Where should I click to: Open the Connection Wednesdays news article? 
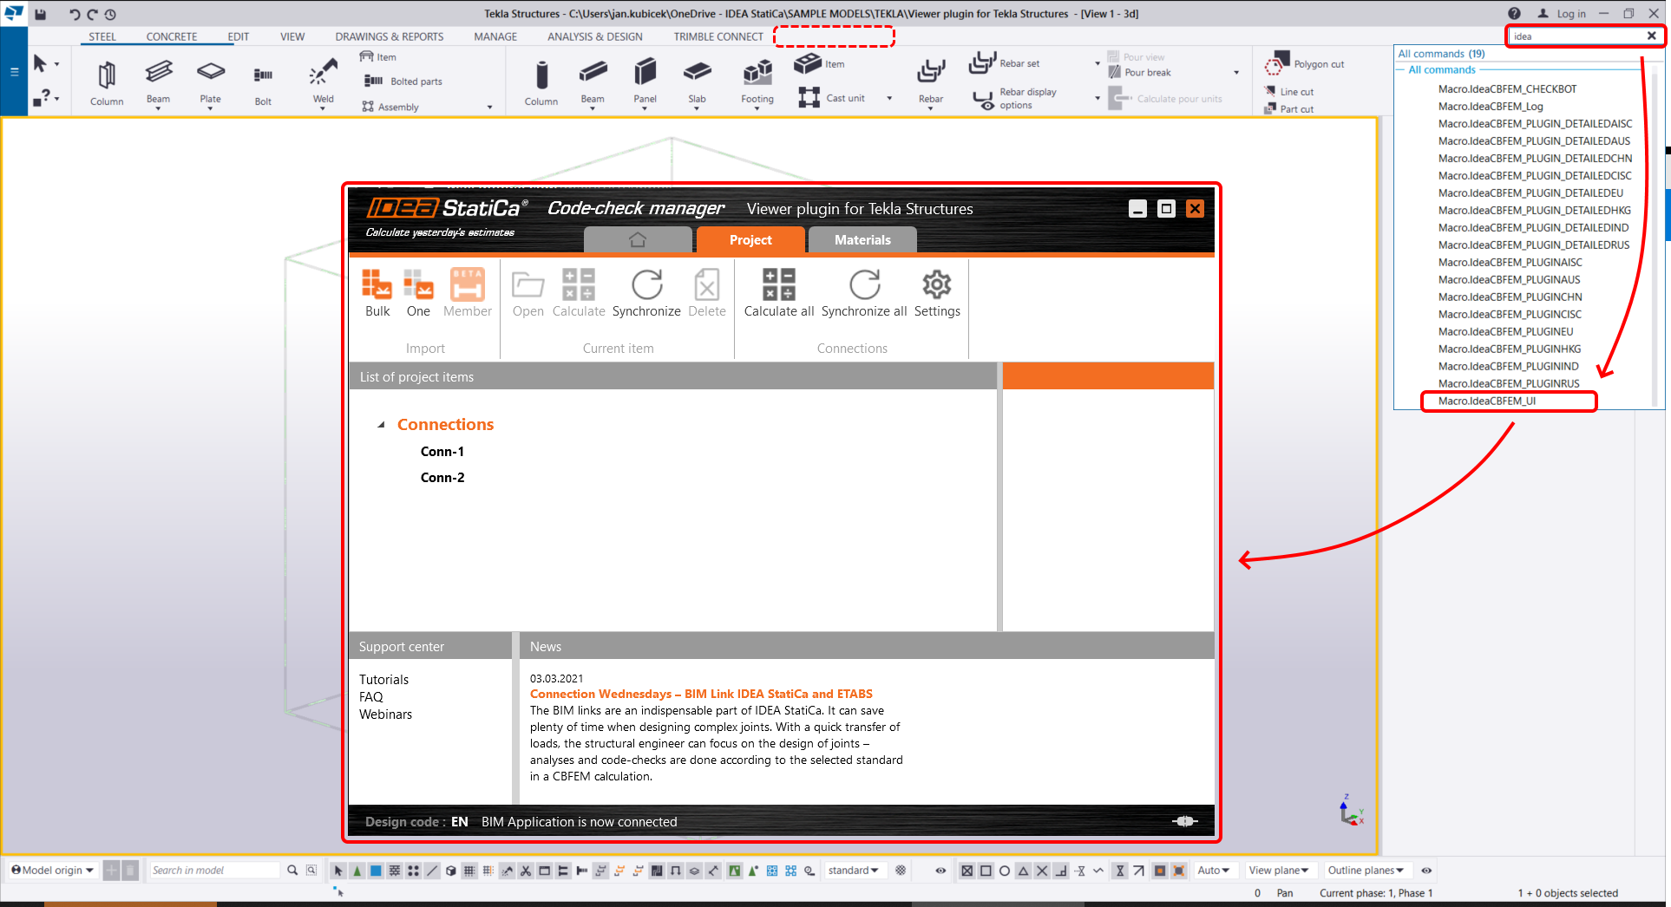[701, 694]
